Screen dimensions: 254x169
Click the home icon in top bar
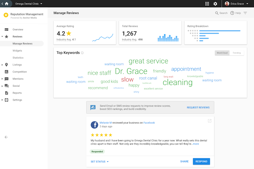[x=7, y=3]
